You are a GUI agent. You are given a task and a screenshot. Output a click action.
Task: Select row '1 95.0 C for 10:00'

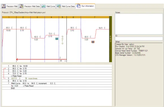[57, 66]
